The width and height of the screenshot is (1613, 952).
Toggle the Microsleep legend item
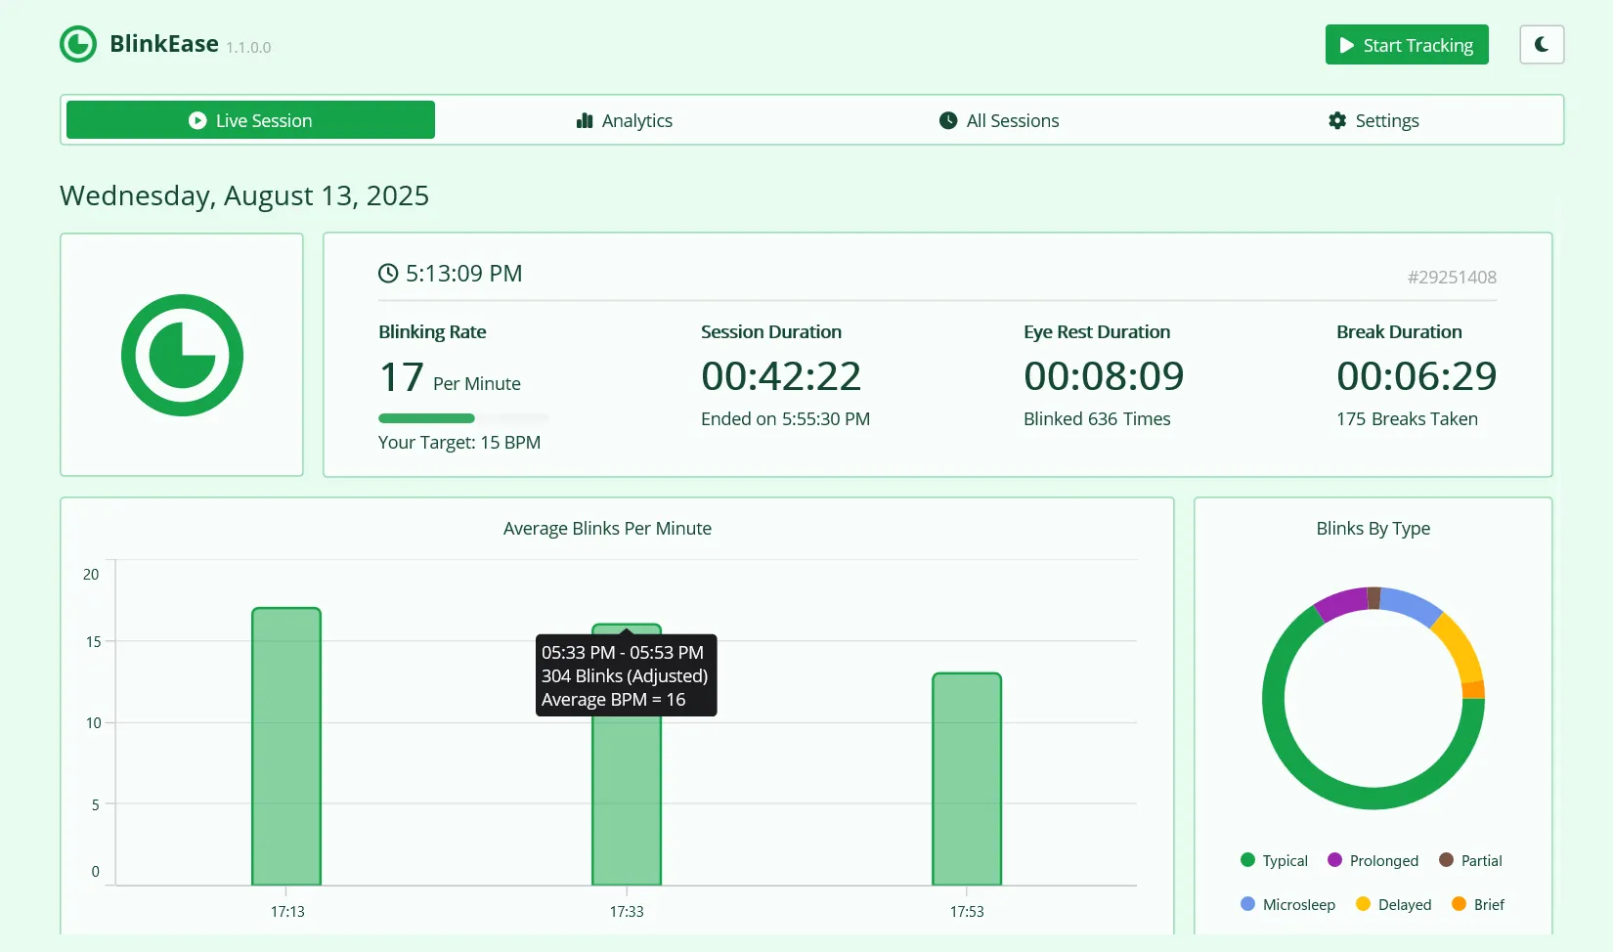1287,904
